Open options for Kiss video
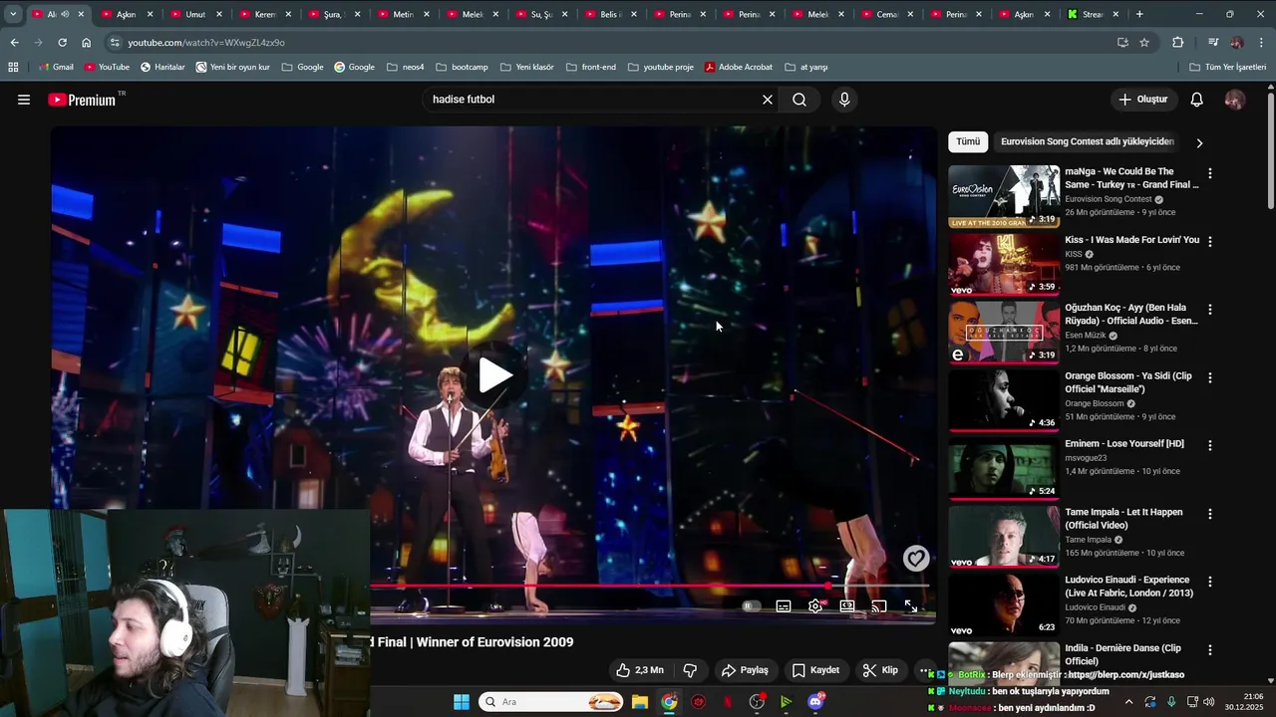The height and width of the screenshot is (717, 1276). (x=1210, y=241)
